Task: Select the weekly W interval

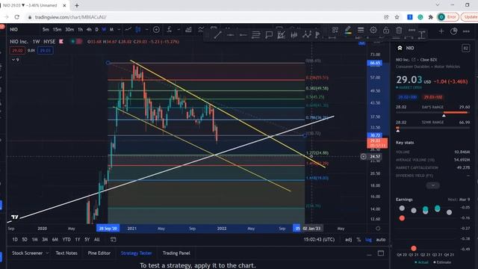Action: [104, 30]
